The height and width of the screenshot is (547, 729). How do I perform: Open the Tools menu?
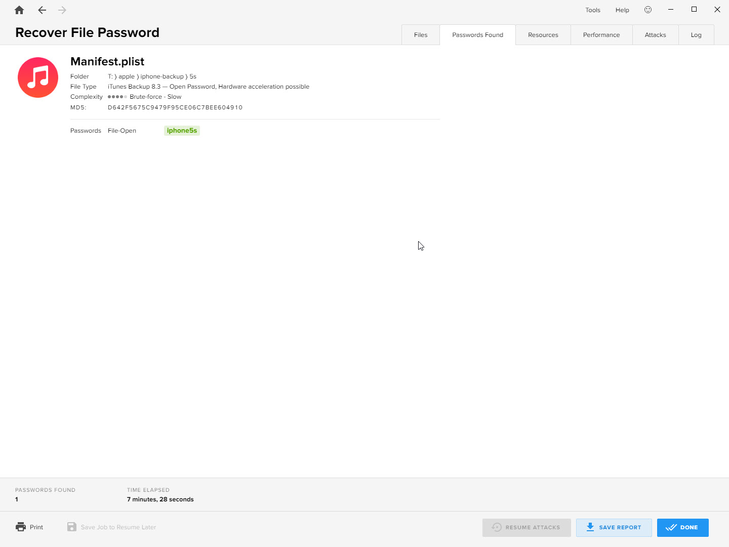(593, 10)
